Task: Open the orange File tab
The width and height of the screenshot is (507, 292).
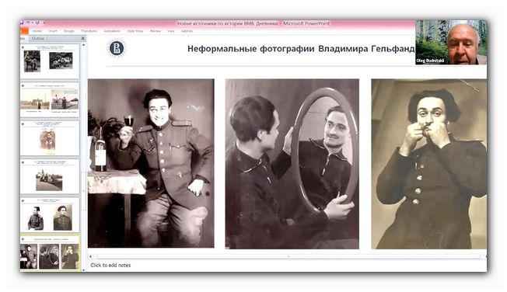Action: tap(24, 31)
